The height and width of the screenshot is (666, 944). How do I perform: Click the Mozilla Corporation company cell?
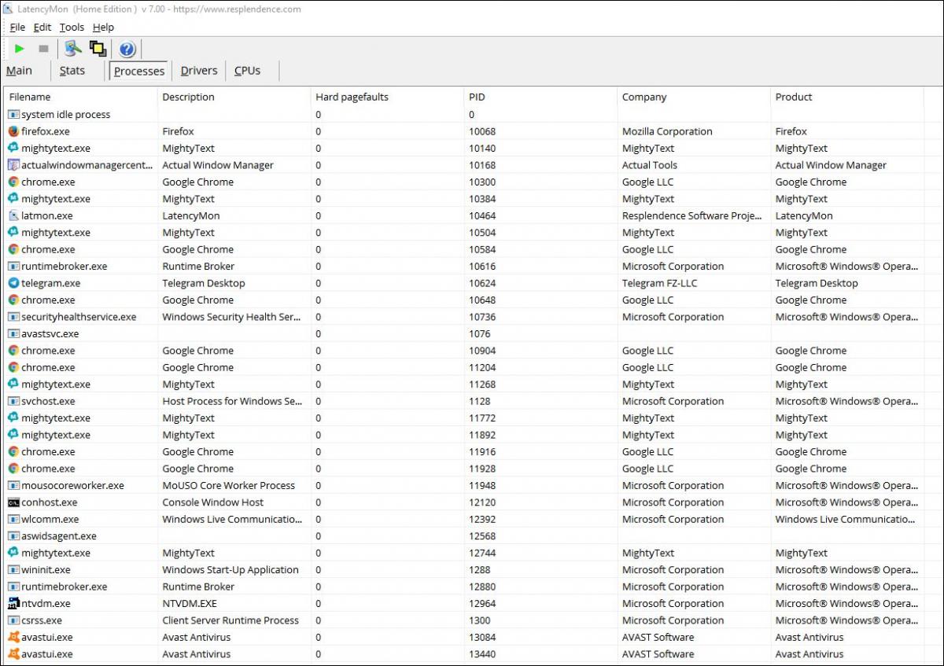(667, 131)
